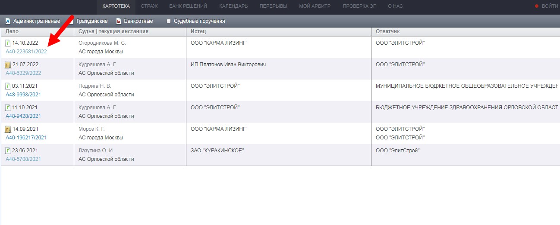Open case link А40-196217/2021
Image resolution: width=560 pixels, height=225 pixels.
click(x=26, y=138)
